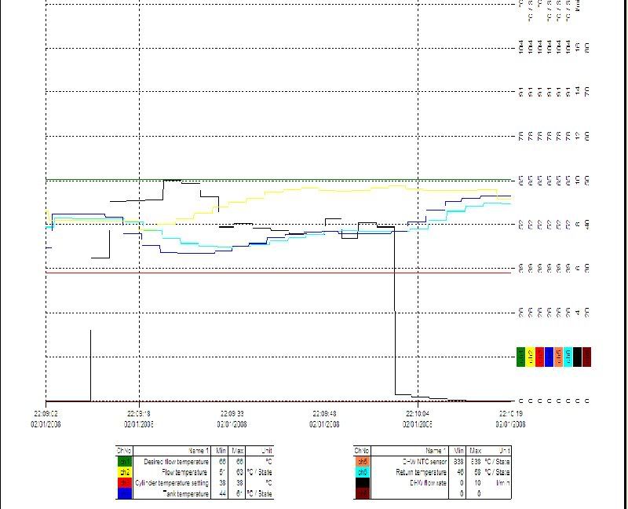Click the 22:09:33 time axis label
This screenshot has width=628, height=509.
[232, 413]
